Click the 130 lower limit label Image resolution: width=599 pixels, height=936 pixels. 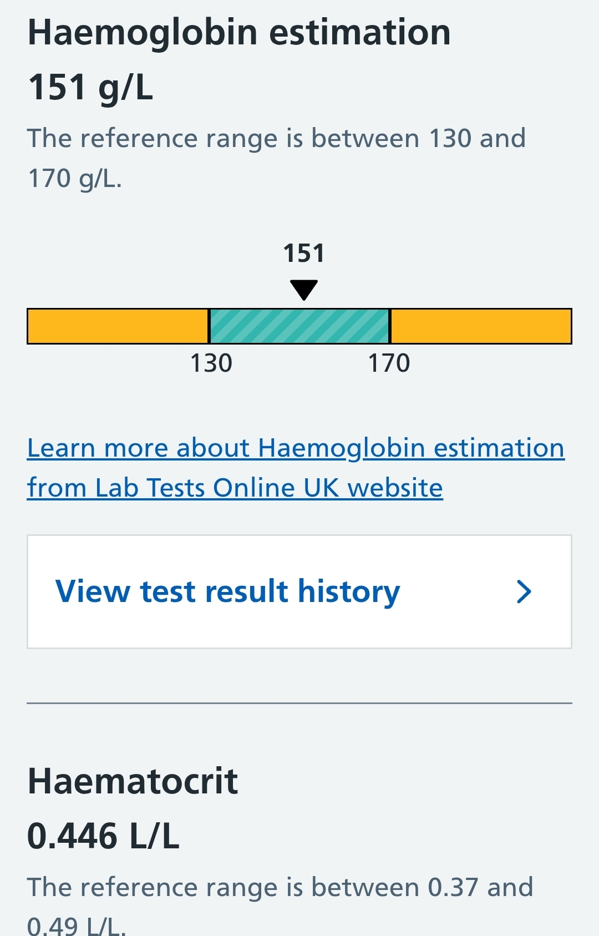[211, 363]
